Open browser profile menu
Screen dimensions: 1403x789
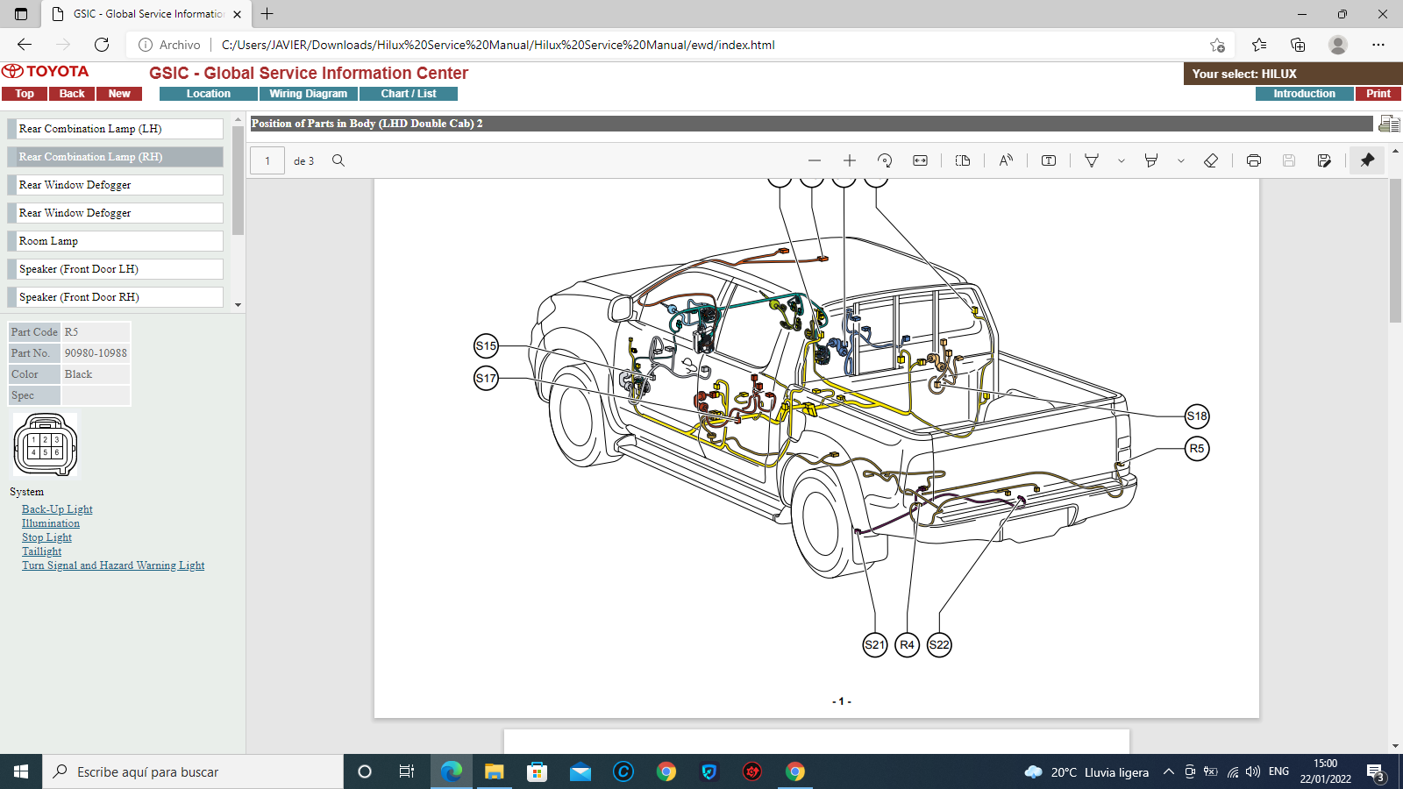click(1338, 45)
